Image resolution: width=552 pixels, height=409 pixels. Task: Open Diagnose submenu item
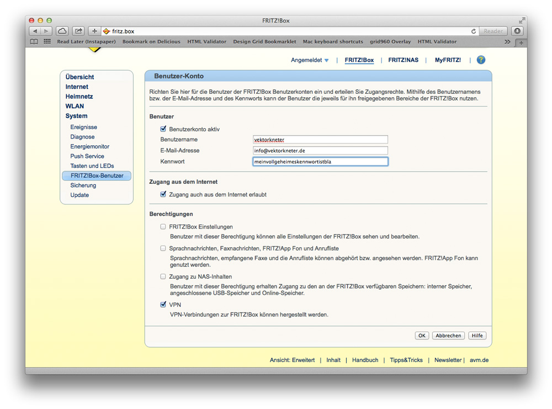[82, 137]
